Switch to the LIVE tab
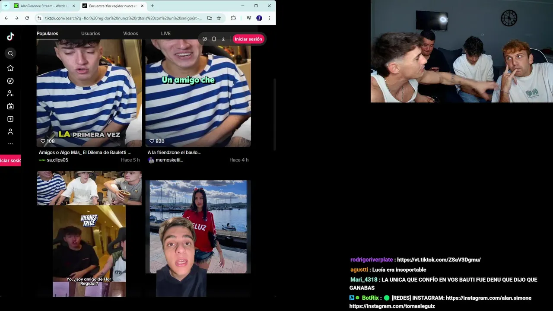The height and width of the screenshot is (311, 553). [x=166, y=34]
